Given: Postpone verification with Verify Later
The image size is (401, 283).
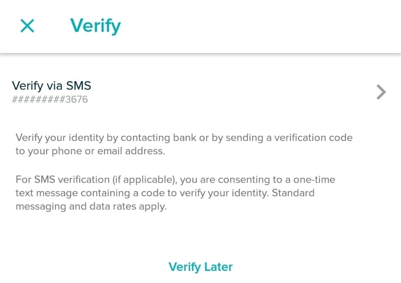Looking at the screenshot, I should pyautogui.click(x=201, y=267).
